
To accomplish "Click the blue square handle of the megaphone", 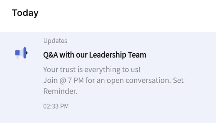I will (18, 53).
